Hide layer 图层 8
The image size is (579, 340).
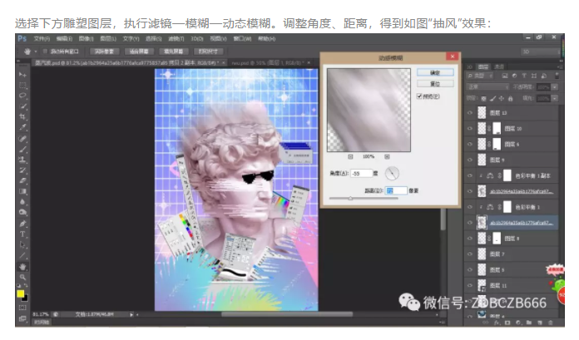click(x=470, y=239)
